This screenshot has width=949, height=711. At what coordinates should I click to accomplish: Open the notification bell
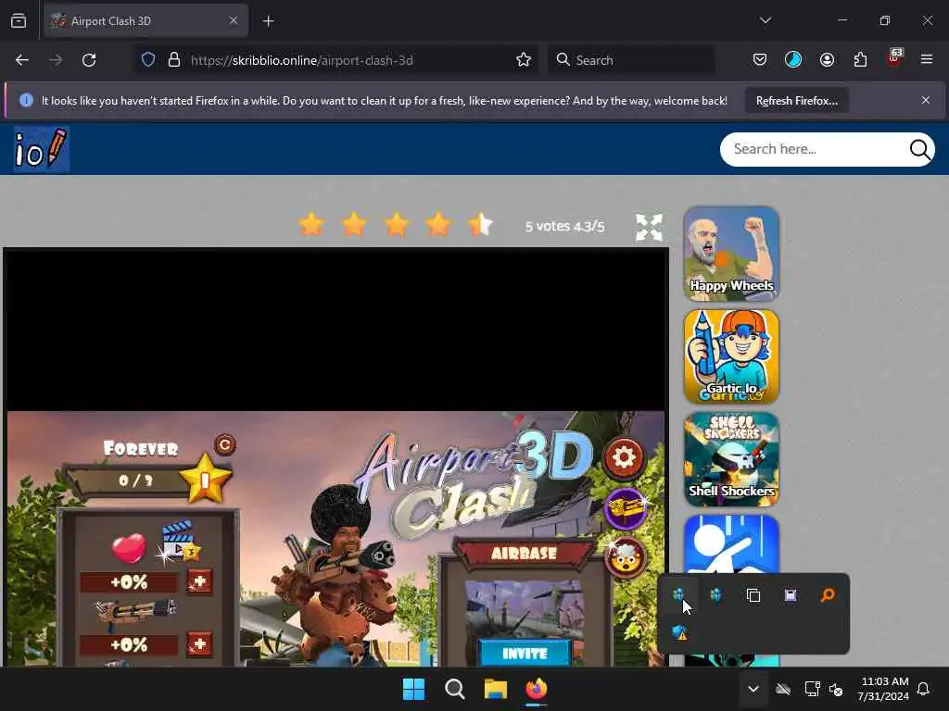tap(923, 689)
